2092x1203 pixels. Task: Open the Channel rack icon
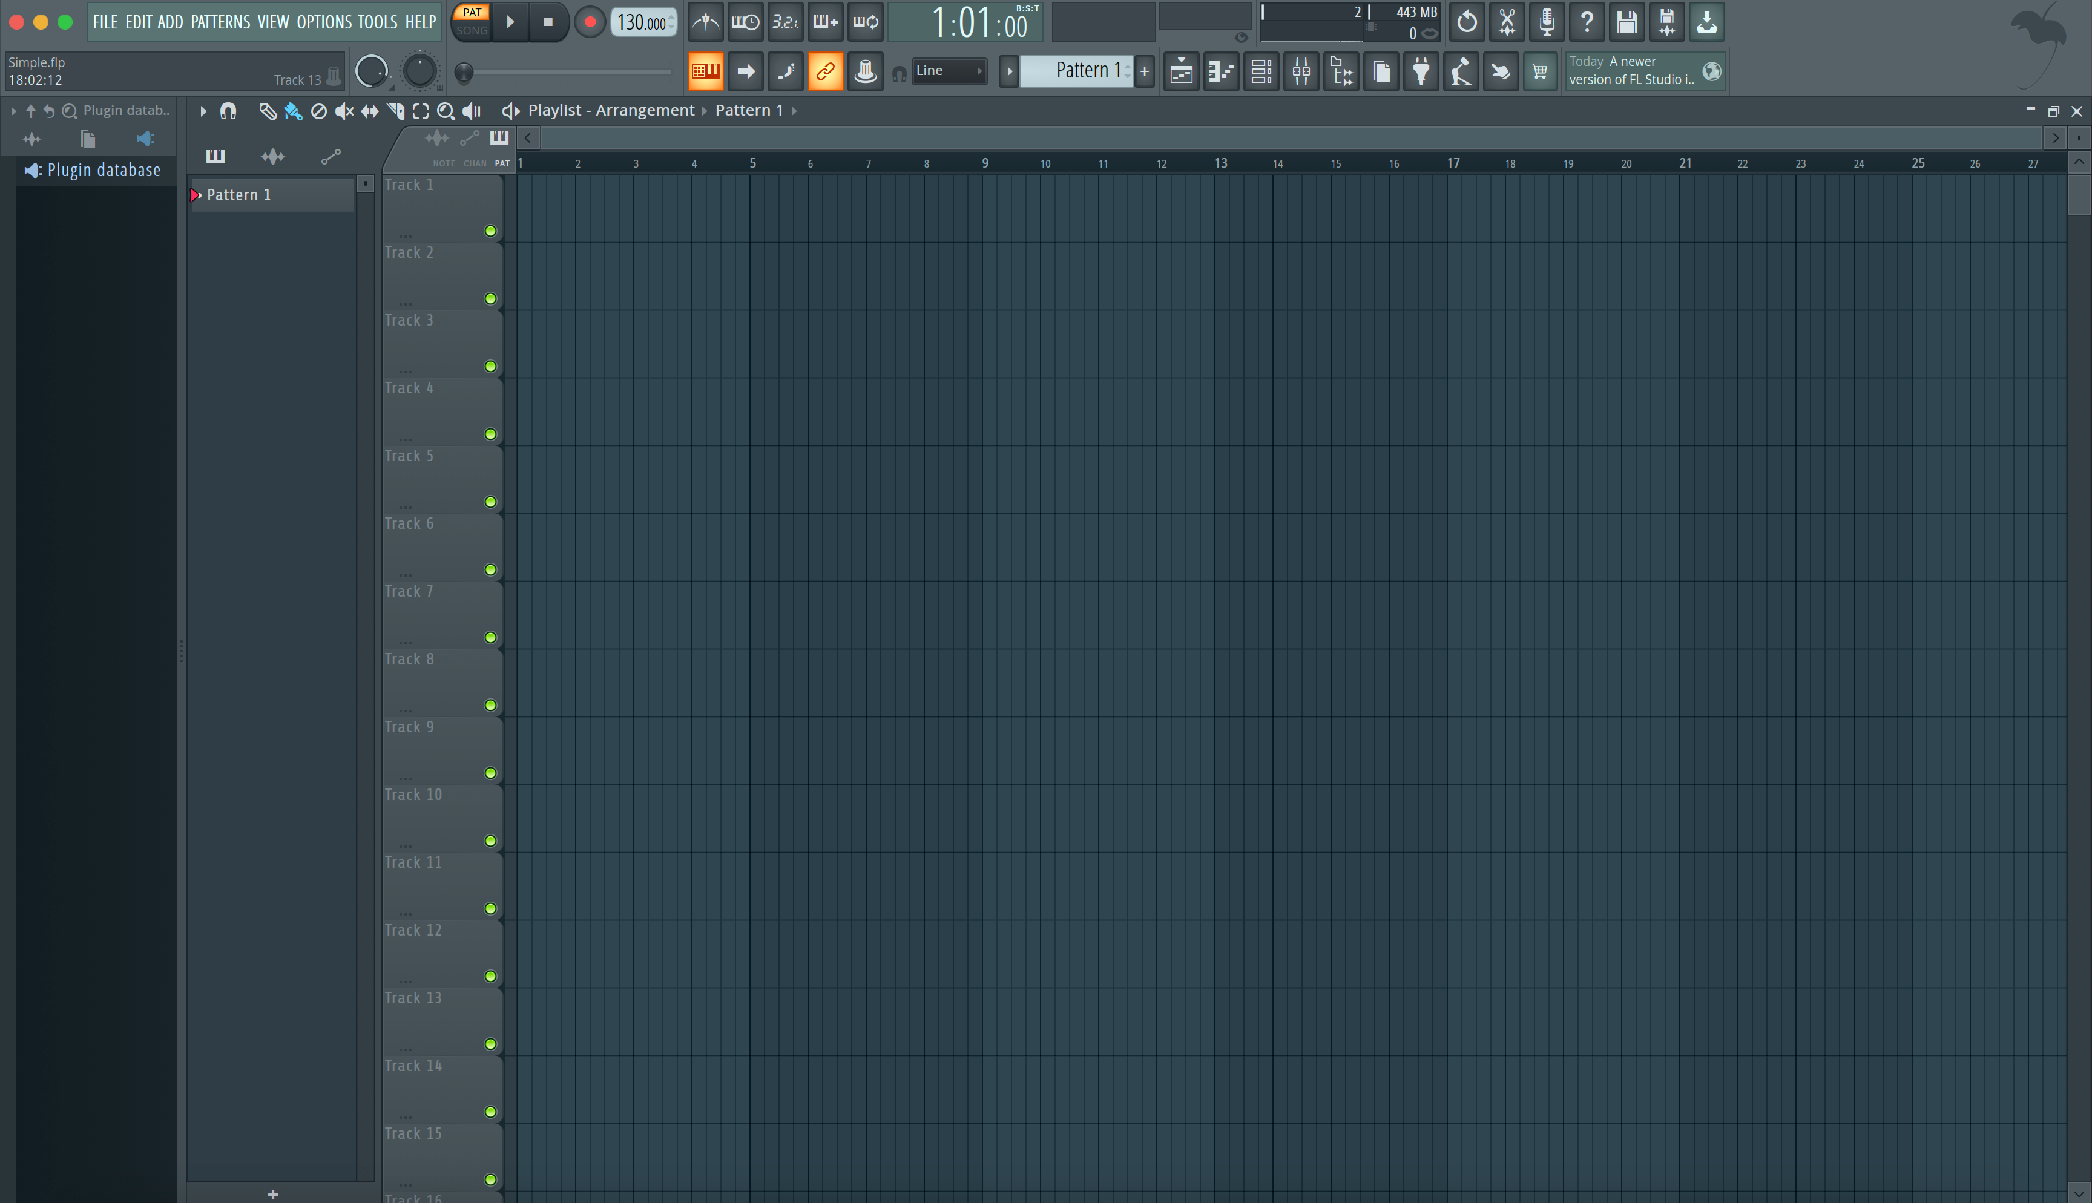[x=1261, y=72]
